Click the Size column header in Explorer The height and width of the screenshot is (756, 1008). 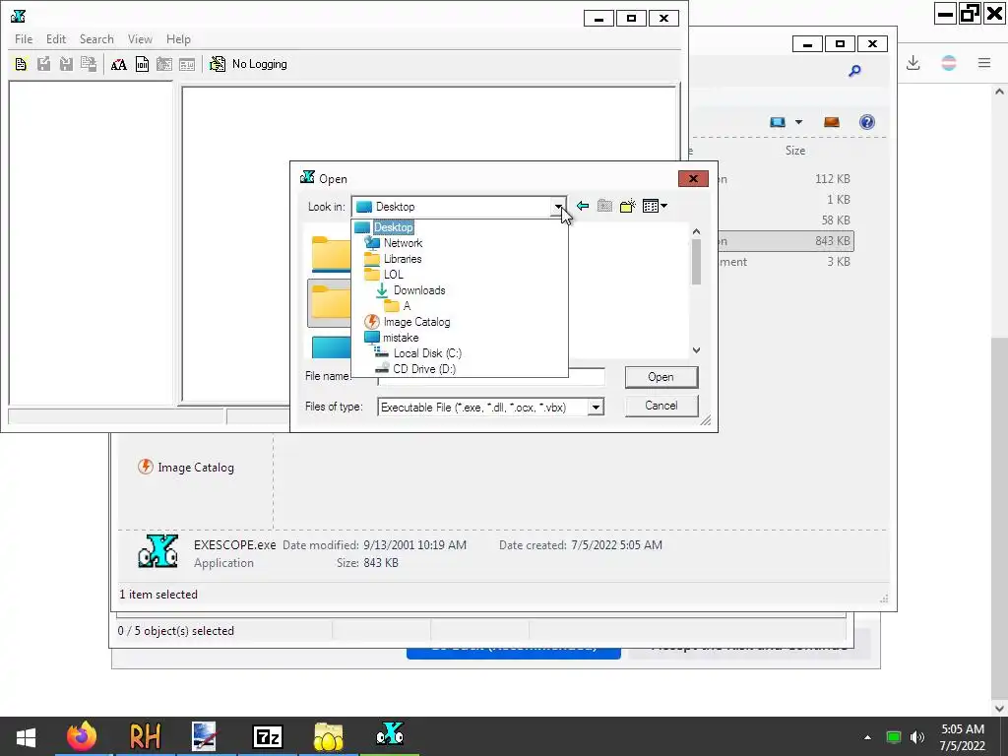pyautogui.click(x=795, y=151)
